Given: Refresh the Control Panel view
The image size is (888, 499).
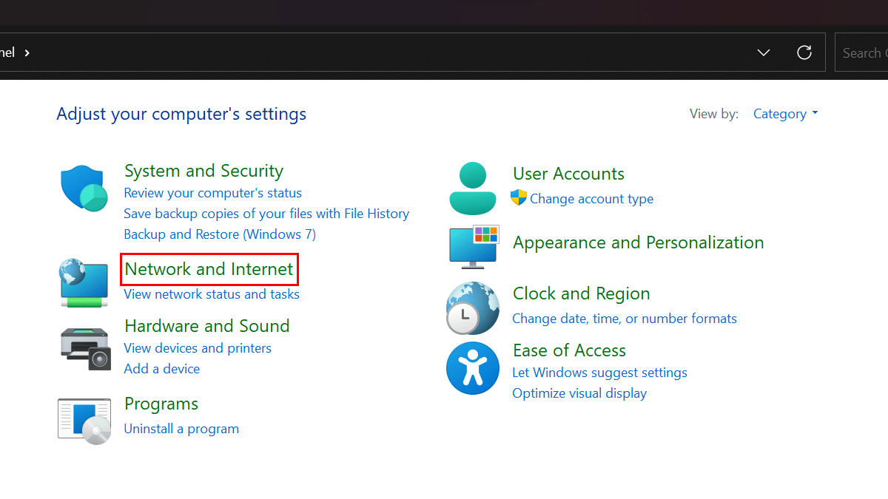Looking at the screenshot, I should click(804, 52).
